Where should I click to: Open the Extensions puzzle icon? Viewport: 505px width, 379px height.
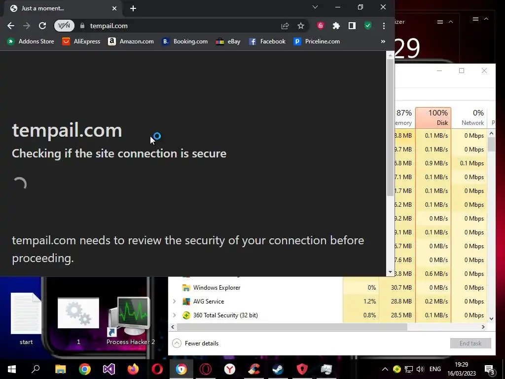point(336,26)
